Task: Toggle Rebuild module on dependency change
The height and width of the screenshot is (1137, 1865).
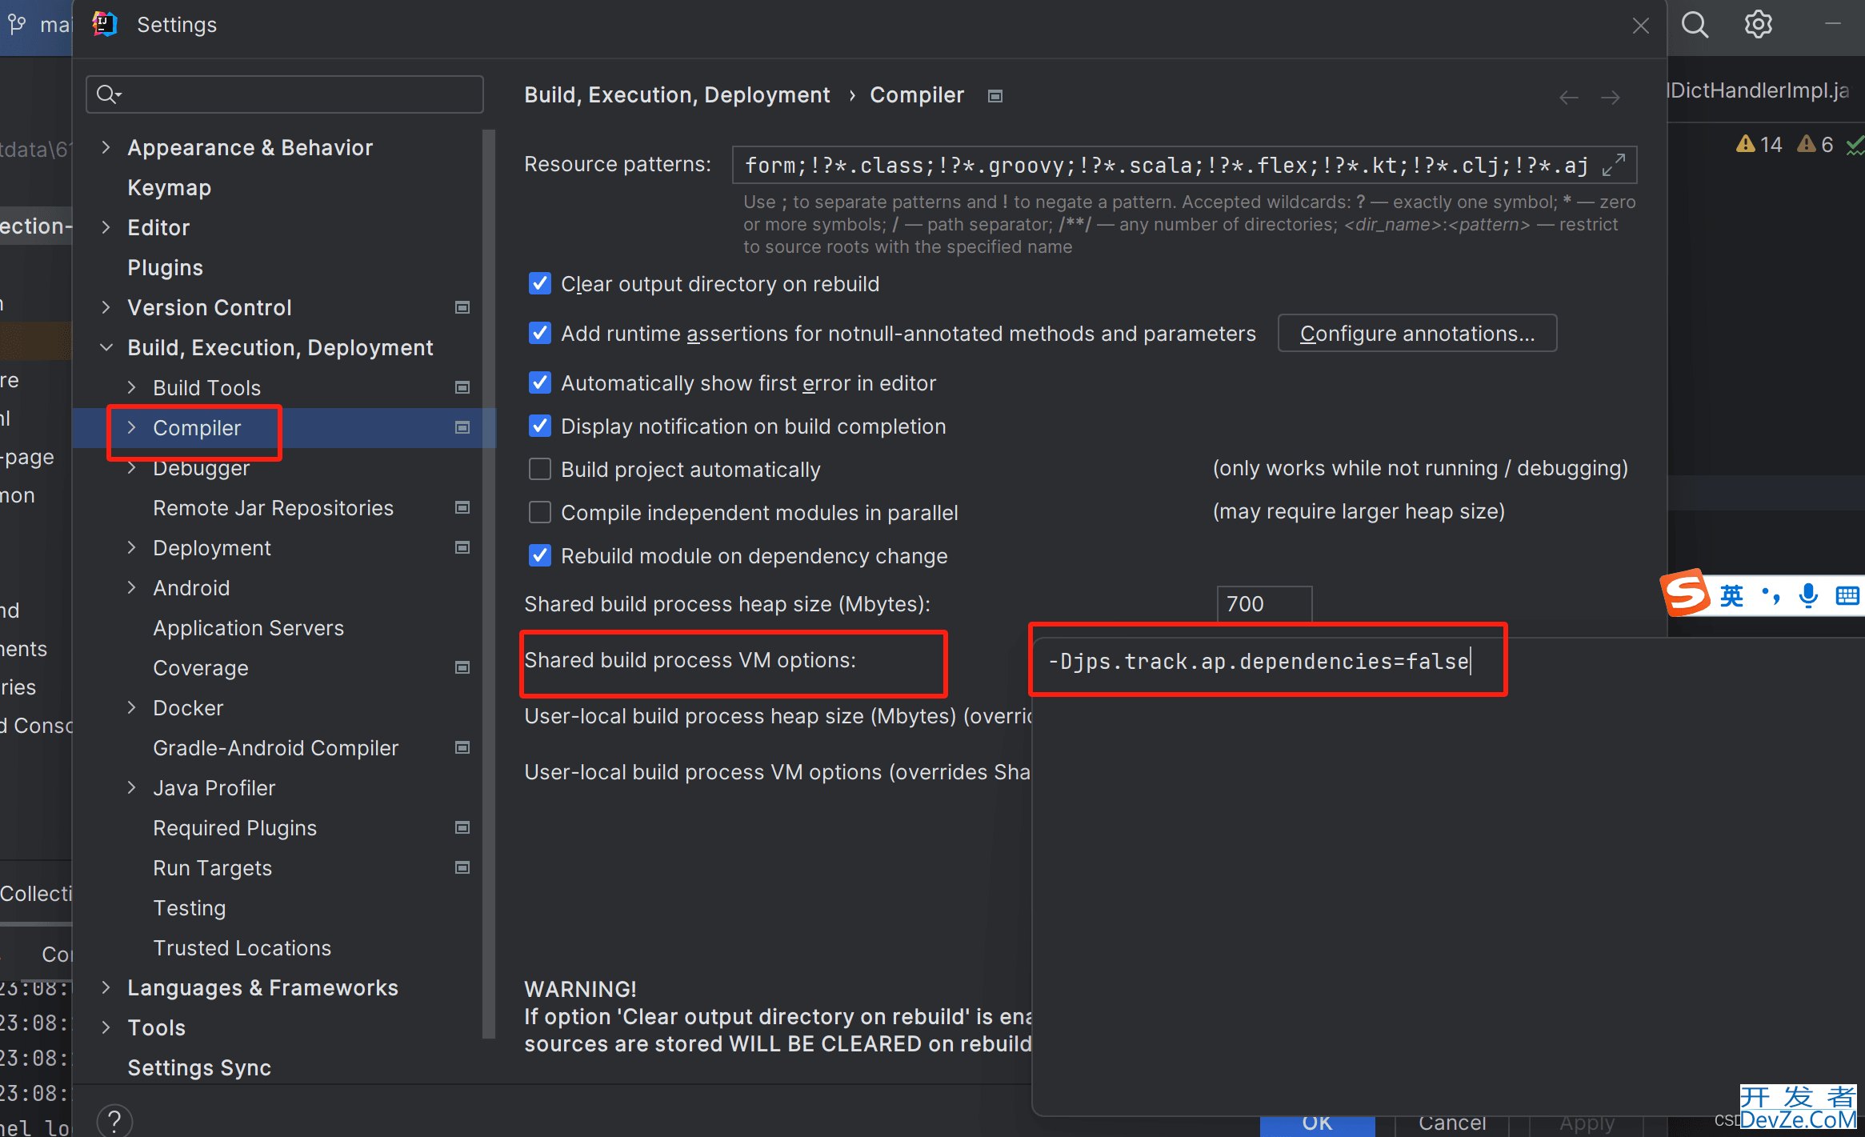Action: [x=540, y=556]
